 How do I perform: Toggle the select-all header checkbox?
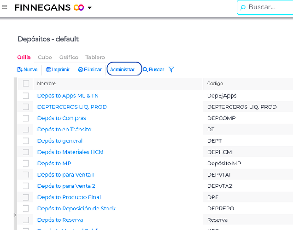coord(26,83)
